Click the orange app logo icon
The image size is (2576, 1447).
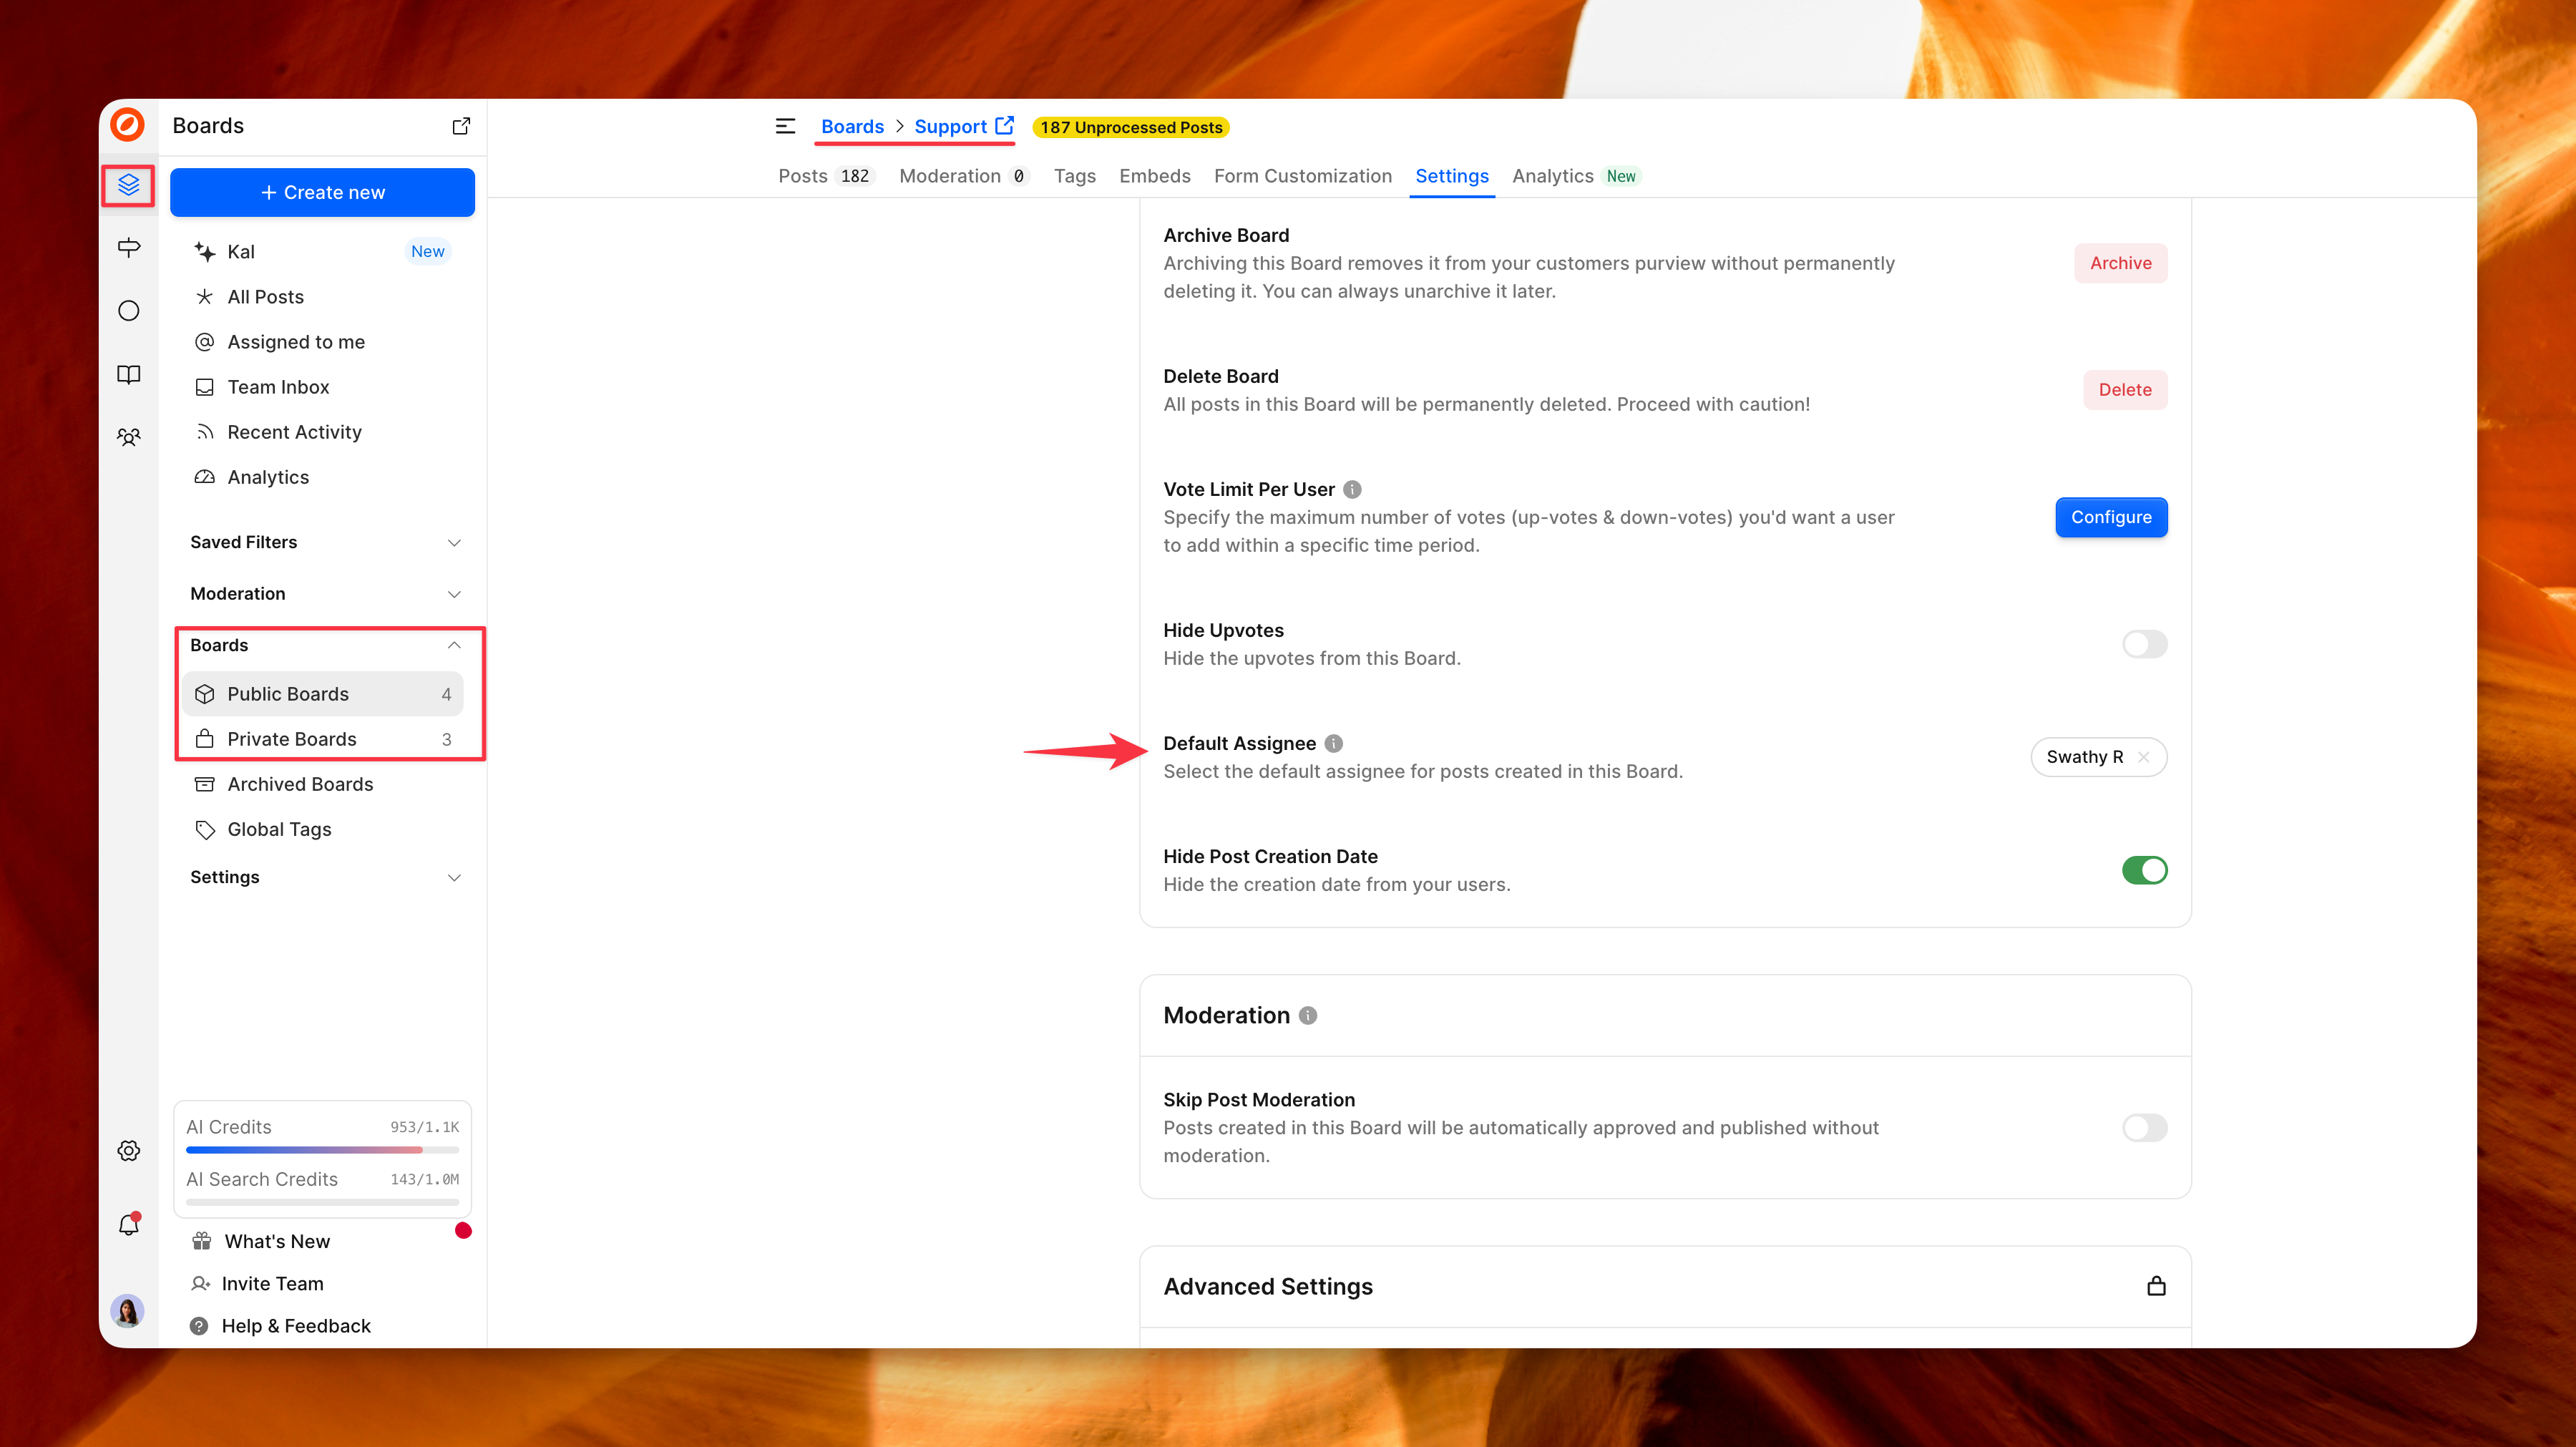click(x=127, y=125)
